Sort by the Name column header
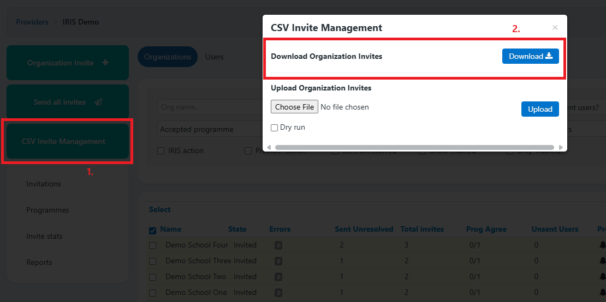The width and height of the screenshot is (606, 302). tap(170, 229)
